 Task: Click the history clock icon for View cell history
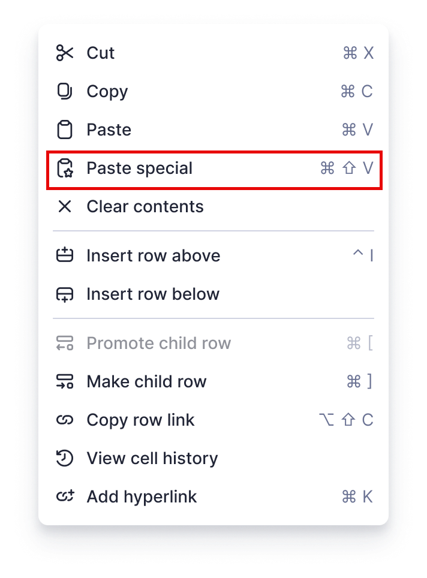(66, 458)
